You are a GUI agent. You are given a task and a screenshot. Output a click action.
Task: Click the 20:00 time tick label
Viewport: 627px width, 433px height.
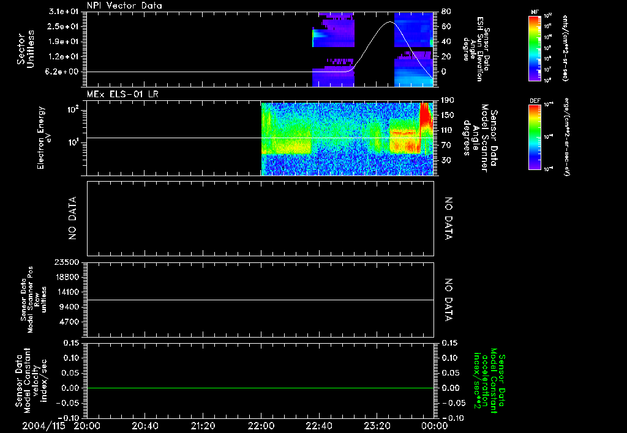pyautogui.click(x=87, y=426)
